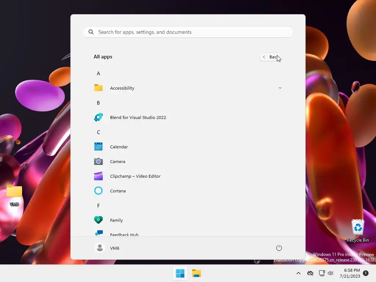Select the VM6 desktop folder
Screen dimensions: 376x282
(x=14, y=195)
